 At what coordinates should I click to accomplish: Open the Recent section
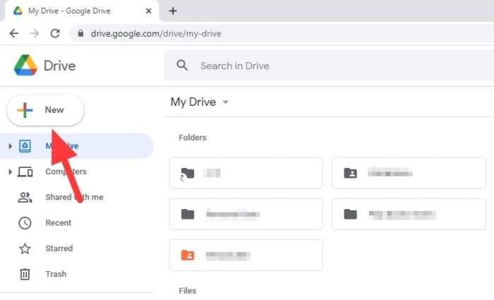(59, 223)
